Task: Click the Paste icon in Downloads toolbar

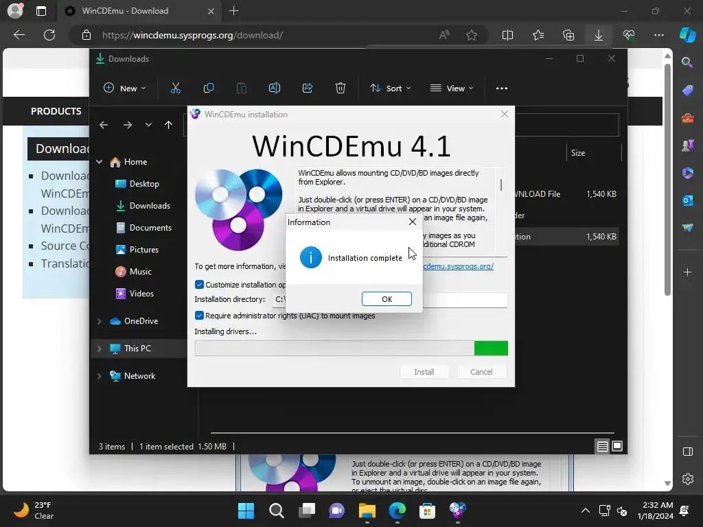Action: click(241, 89)
